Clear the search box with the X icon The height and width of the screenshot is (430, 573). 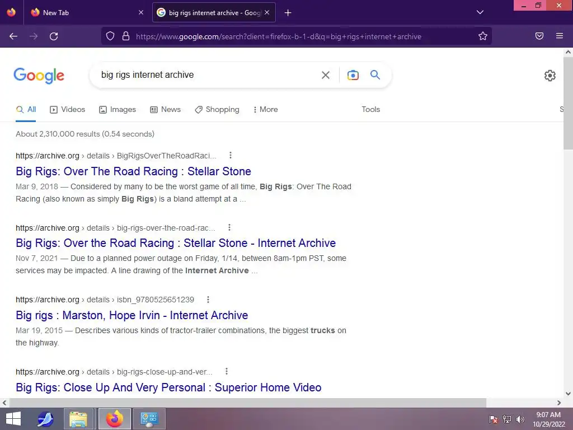click(x=326, y=75)
